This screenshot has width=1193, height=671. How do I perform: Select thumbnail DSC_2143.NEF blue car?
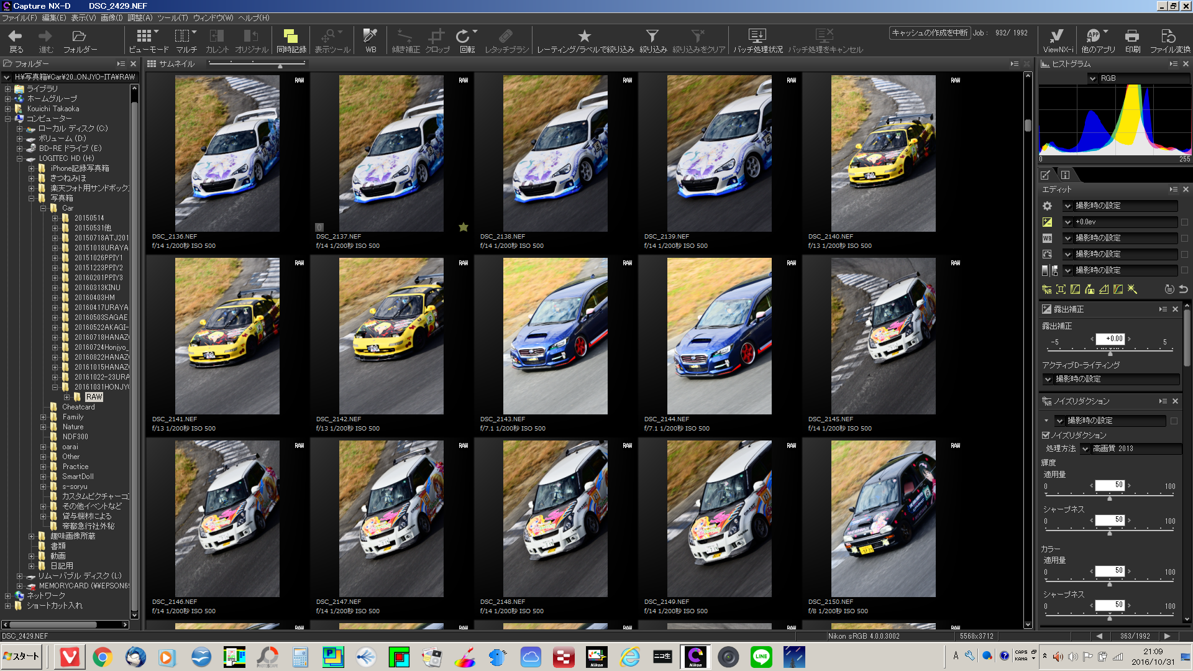click(555, 336)
